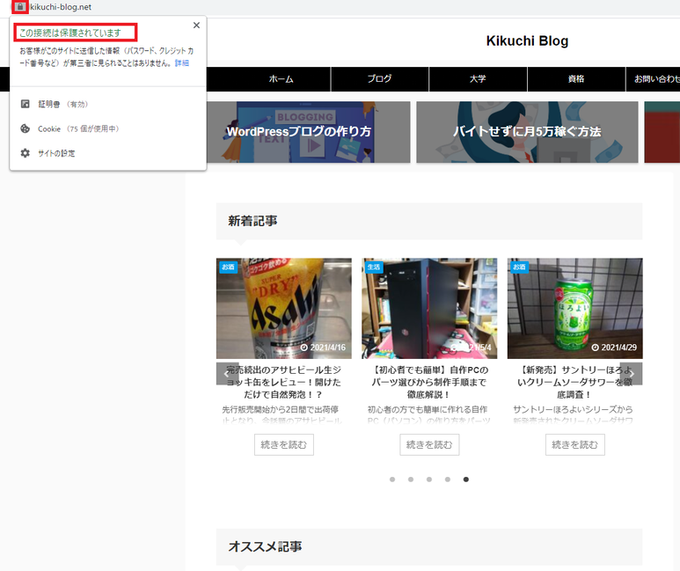Open the お問い合わせ nav tab

tap(654, 79)
